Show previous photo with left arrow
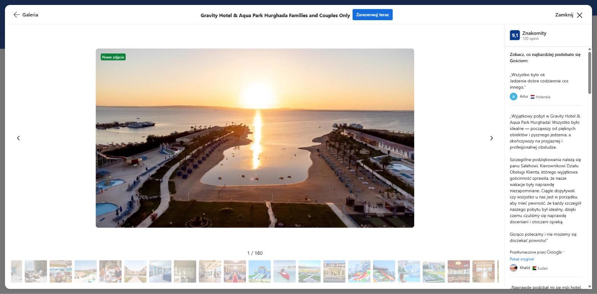The image size is (597, 294). (18, 138)
